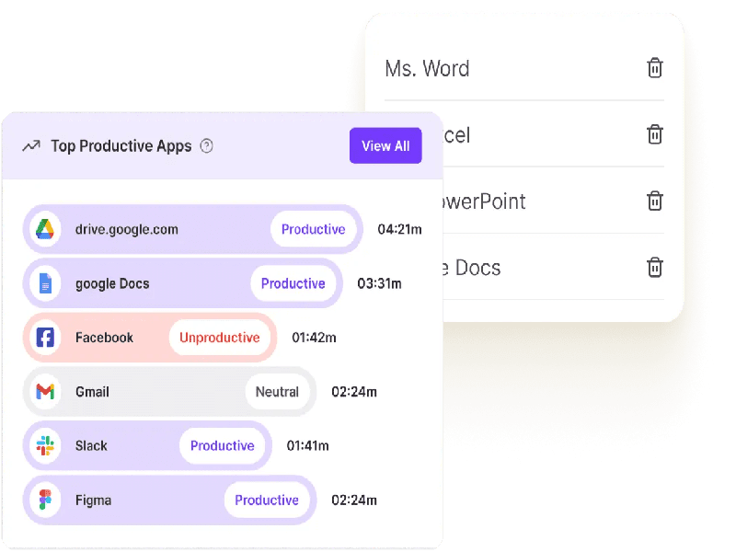The width and height of the screenshot is (736, 552).
Task: Click the Google Docs file icon
Action: point(45,283)
